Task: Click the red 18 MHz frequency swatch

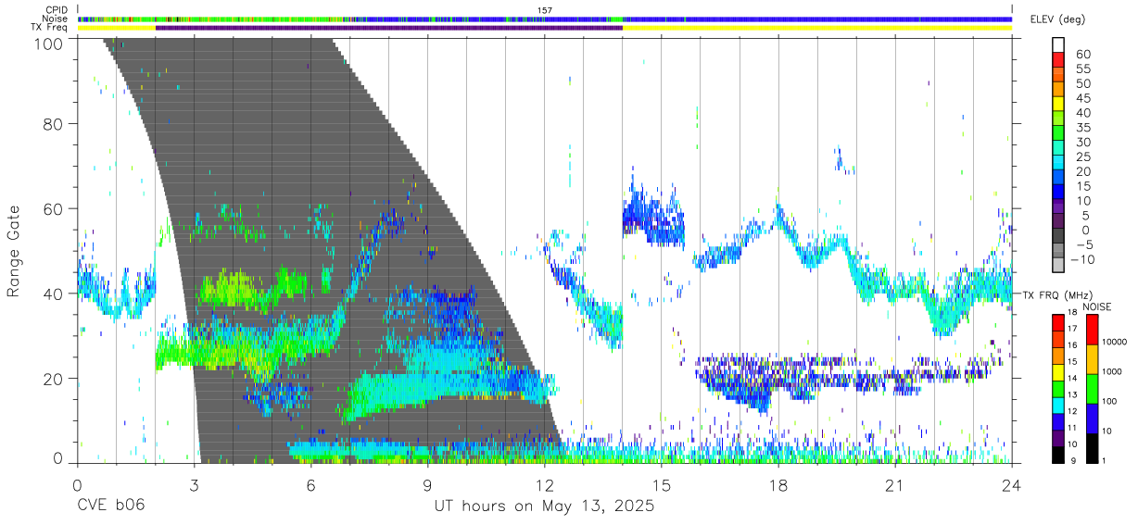Action: tap(1058, 323)
